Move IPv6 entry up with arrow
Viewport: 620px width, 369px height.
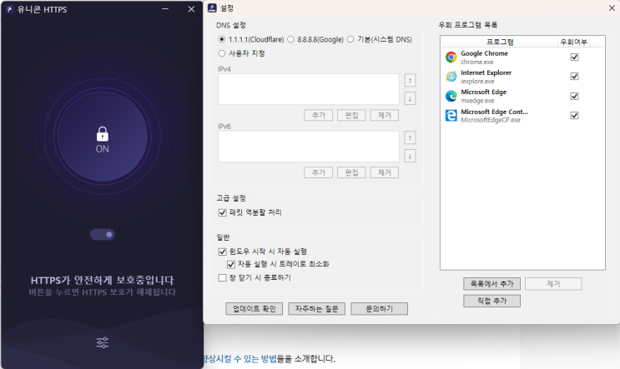coord(410,137)
